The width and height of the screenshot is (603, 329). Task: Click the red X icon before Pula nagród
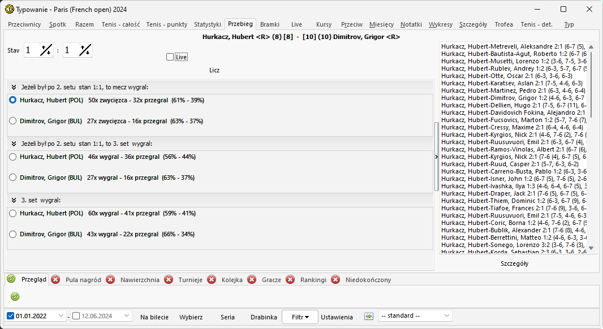pyautogui.click(x=55, y=279)
